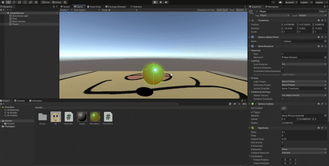Open object picker for Mesh field
329x166 pixels.
tap(325, 41)
